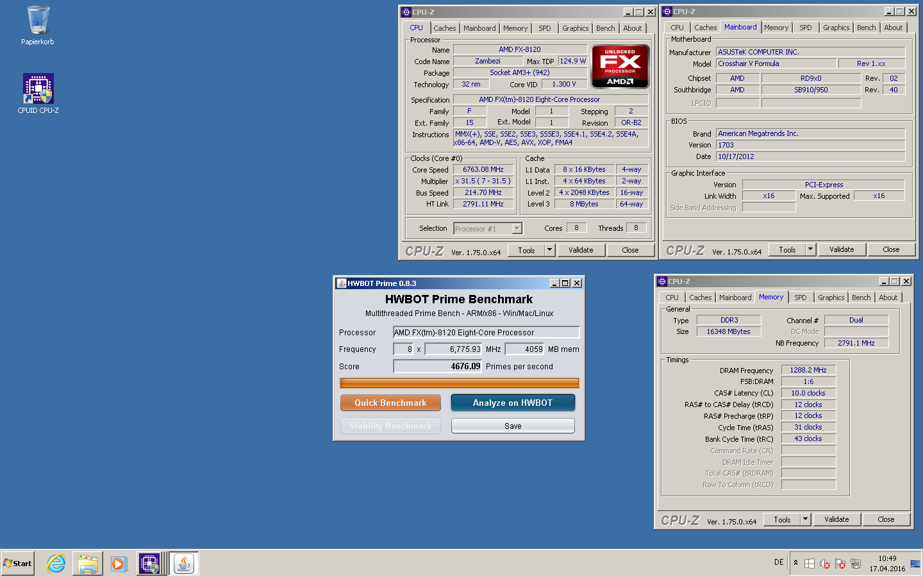Click the 4676.09 score field
The image size is (923, 577).
[437, 366]
